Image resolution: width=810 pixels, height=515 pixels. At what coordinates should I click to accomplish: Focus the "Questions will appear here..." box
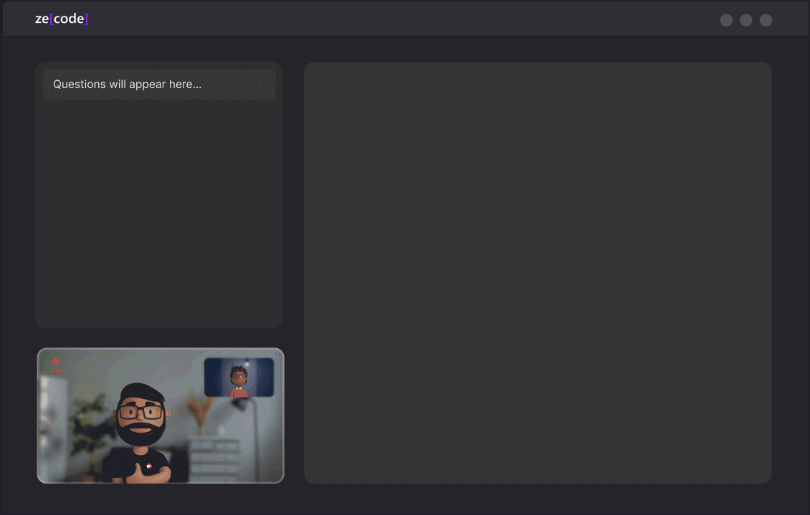tap(159, 85)
